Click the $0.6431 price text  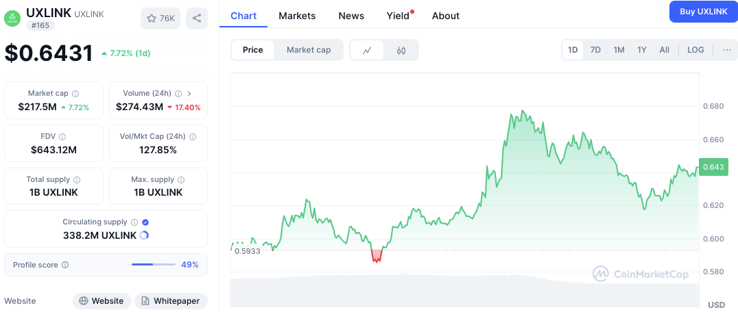pyautogui.click(x=49, y=53)
